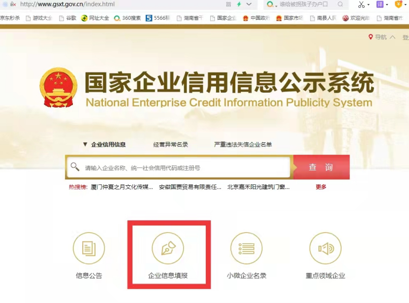This screenshot has height=303, width=409.
Task: Click the 导航 link at top right
Action: pyautogui.click(x=381, y=37)
